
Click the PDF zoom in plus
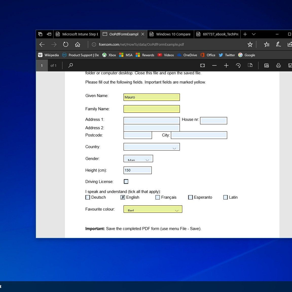[x=226, y=65]
